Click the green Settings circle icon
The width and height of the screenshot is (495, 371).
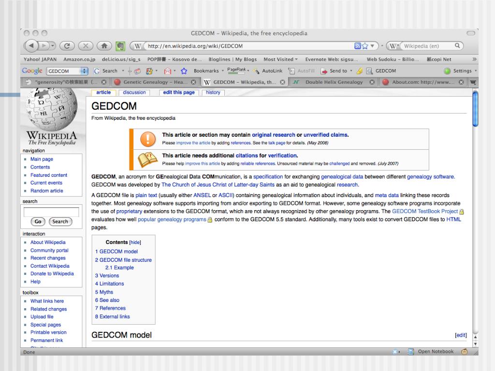(447, 71)
